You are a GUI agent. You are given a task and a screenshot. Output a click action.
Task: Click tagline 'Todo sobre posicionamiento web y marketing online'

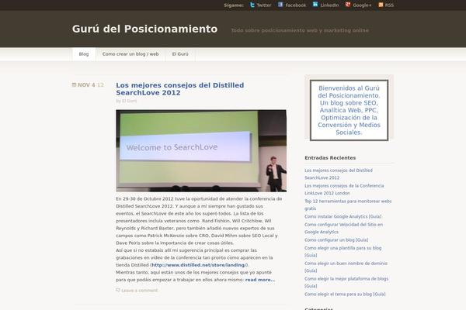(x=300, y=30)
